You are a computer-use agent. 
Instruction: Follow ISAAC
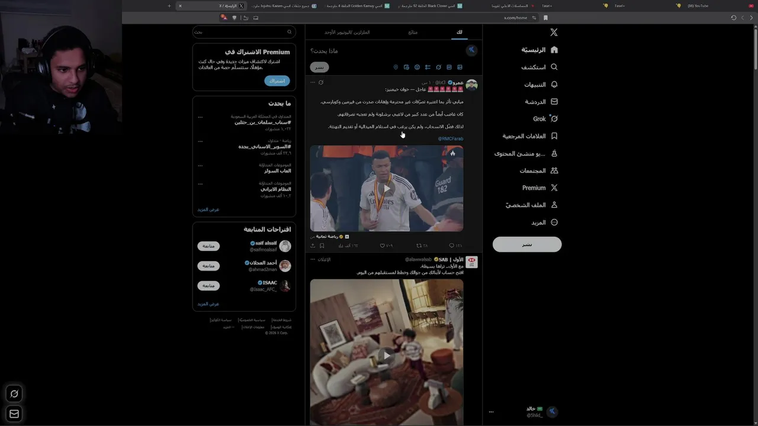pyautogui.click(x=208, y=286)
